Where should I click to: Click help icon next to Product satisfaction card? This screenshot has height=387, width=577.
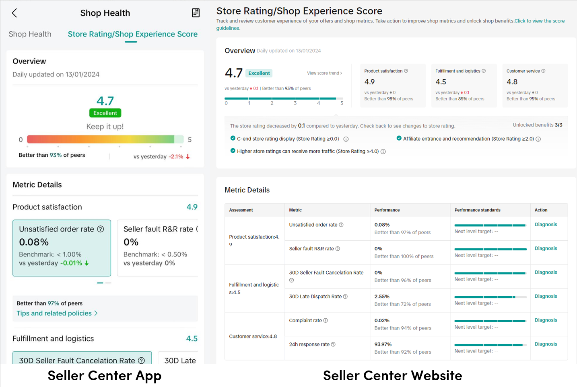[x=406, y=71]
